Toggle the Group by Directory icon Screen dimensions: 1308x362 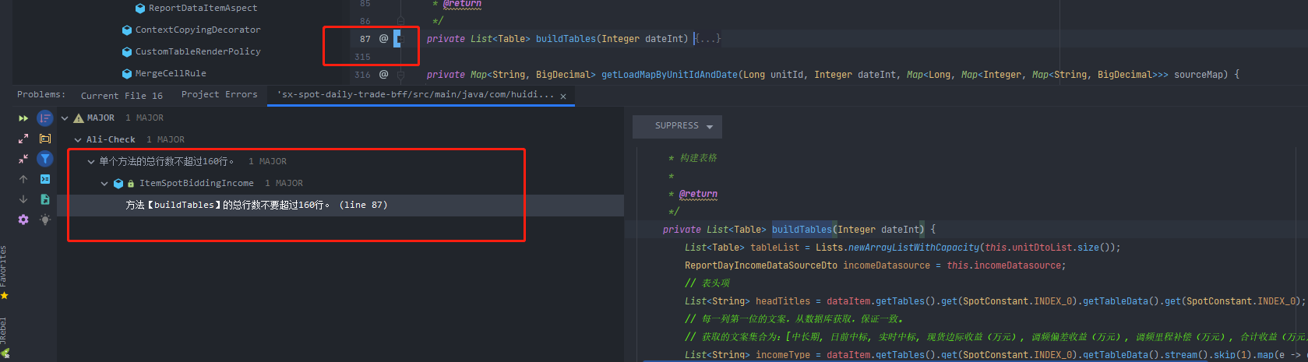(x=44, y=139)
